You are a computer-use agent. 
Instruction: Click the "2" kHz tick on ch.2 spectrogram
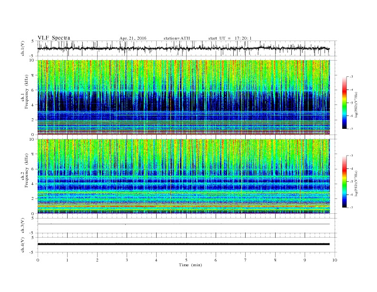coord(33,199)
